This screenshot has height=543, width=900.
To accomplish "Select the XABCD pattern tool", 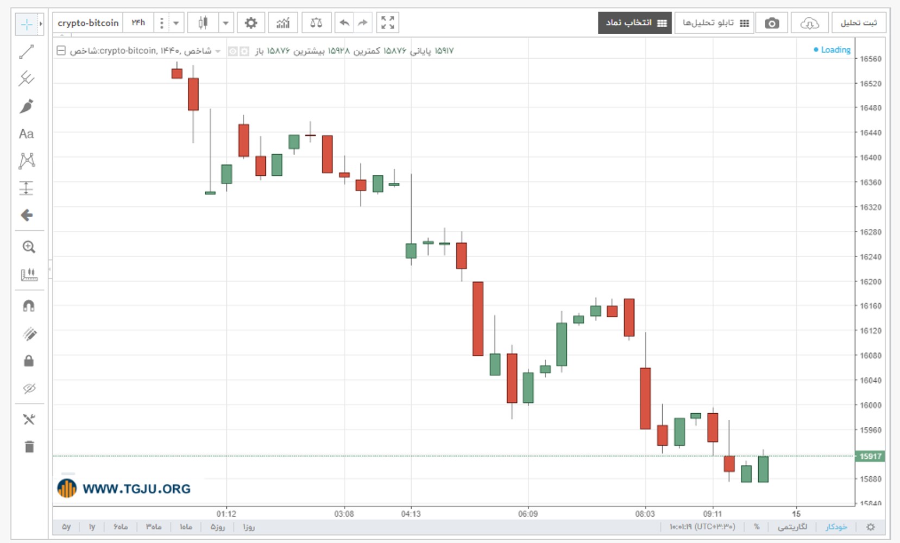I will point(26,161).
